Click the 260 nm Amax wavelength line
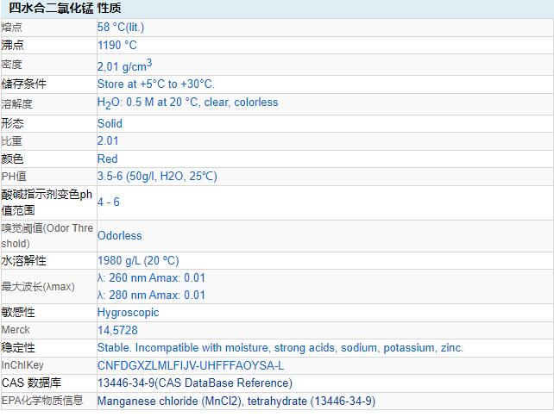Image resolution: width=554 pixels, height=417 pixels. pyautogui.click(x=152, y=277)
